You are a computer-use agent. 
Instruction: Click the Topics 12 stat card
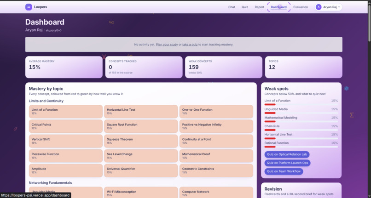304,67
